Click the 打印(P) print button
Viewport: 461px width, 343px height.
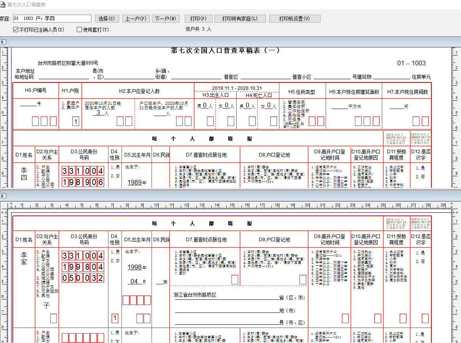coord(198,19)
